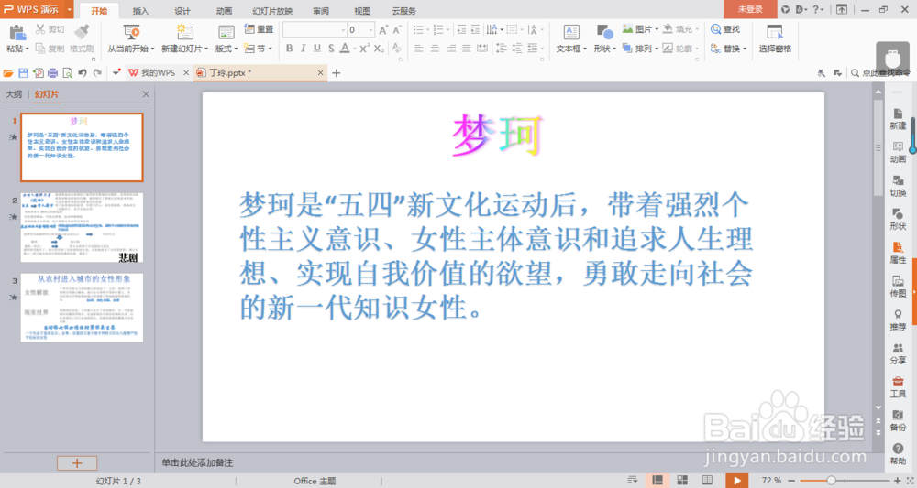Click the export to PDF icon
917x488 pixels.
[x=38, y=73]
